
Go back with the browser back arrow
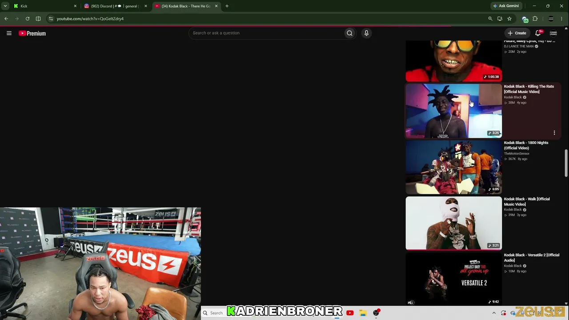click(x=6, y=19)
